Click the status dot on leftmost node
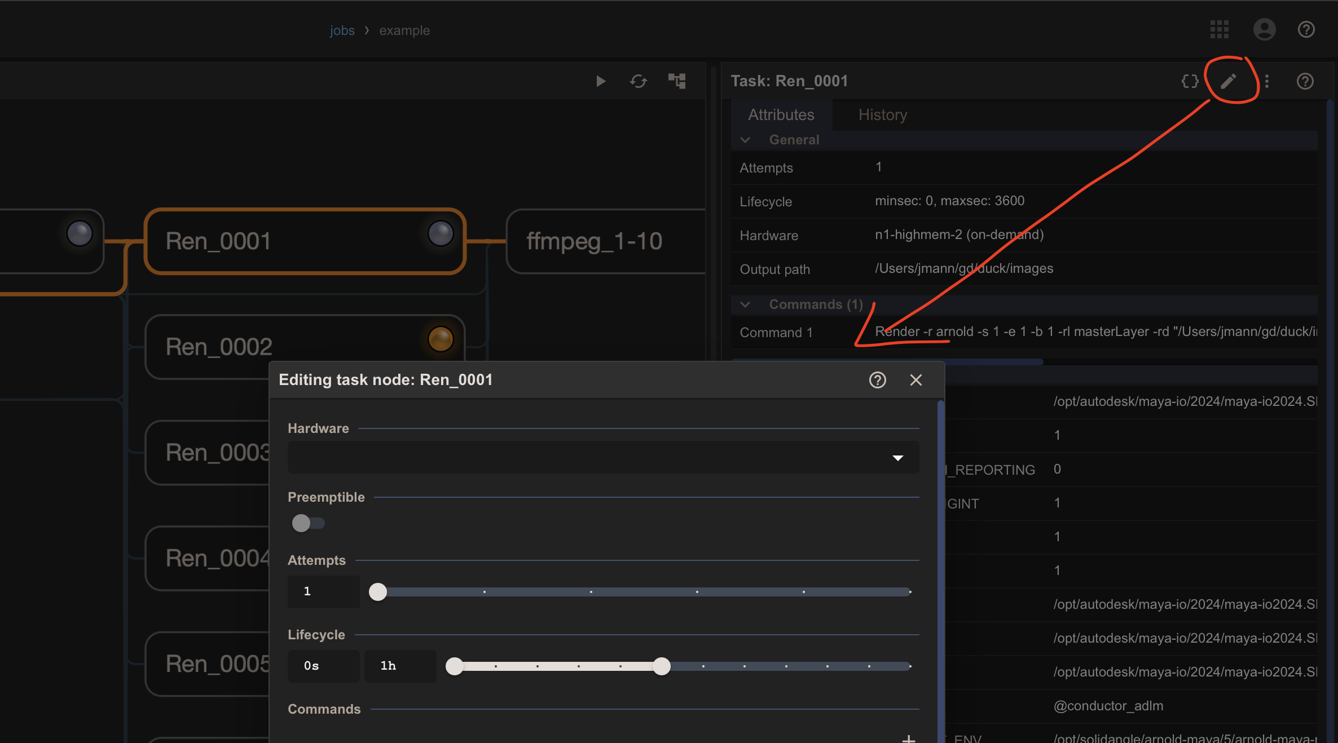This screenshot has width=1338, height=743. click(x=80, y=233)
